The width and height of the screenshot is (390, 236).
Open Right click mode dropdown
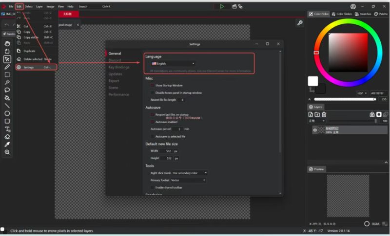[190, 173]
